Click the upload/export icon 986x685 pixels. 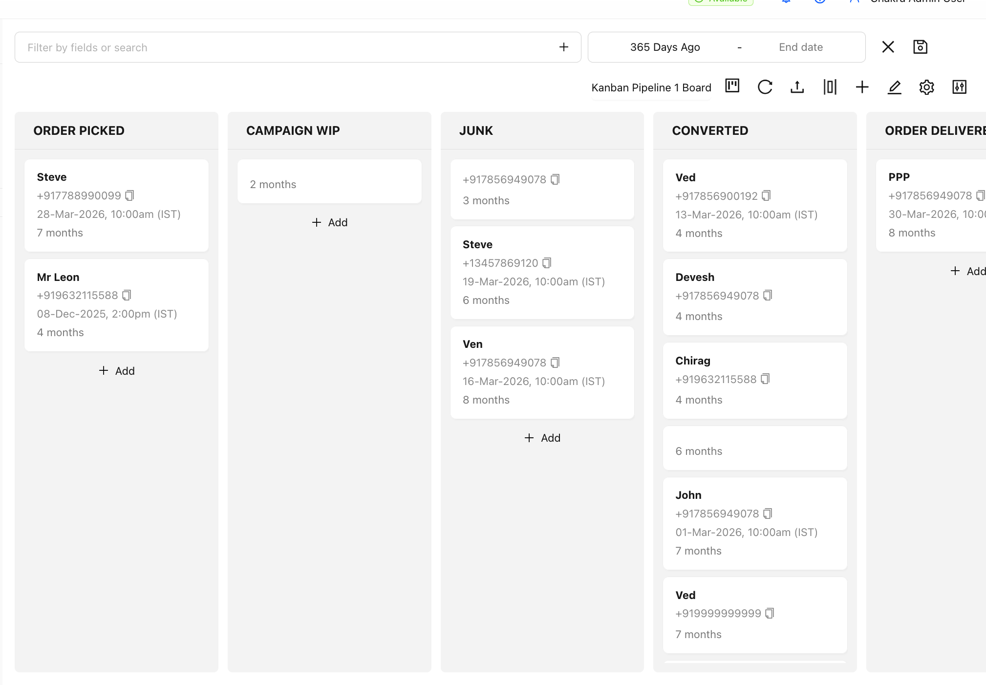coord(797,87)
